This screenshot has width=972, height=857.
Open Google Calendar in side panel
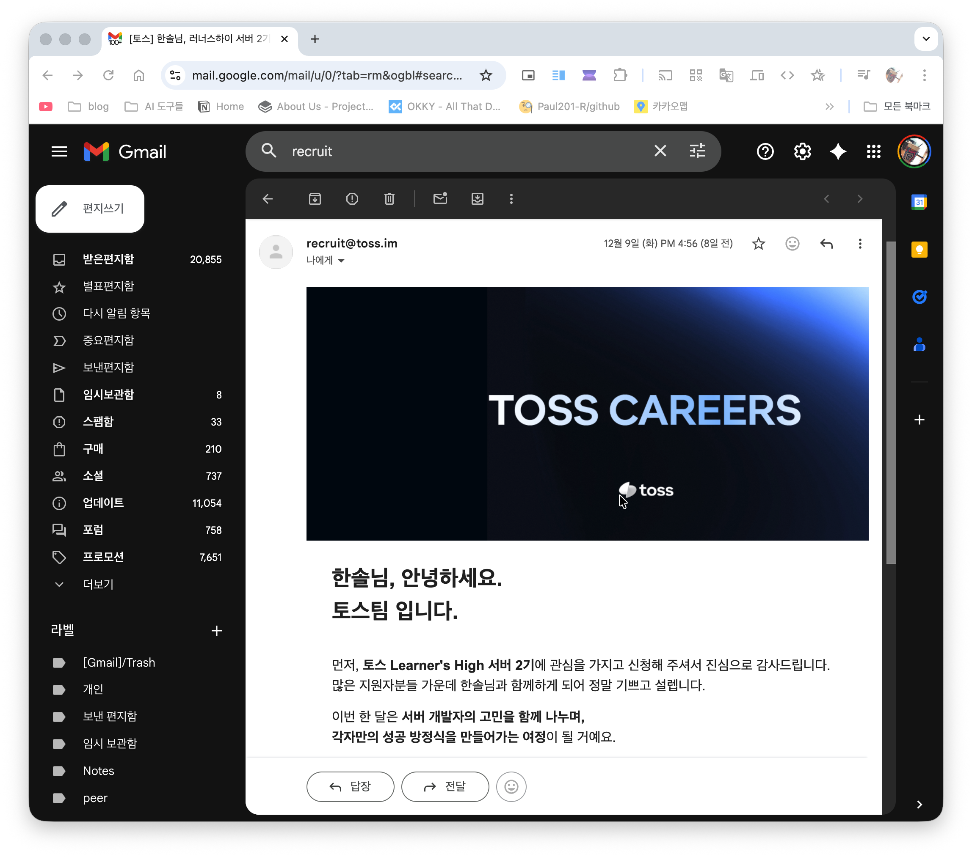(919, 202)
